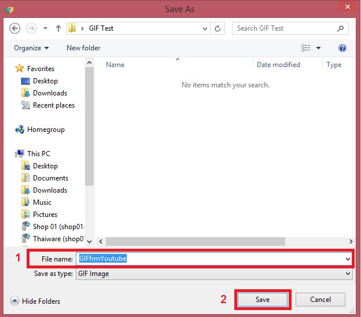Open recent locations dropdown arrow
361x317 pixels.
pyautogui.click(x=45, y=28)
